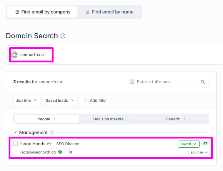Collapse the Management group triangle
This screenshot has width=223, height=171.
16,132
